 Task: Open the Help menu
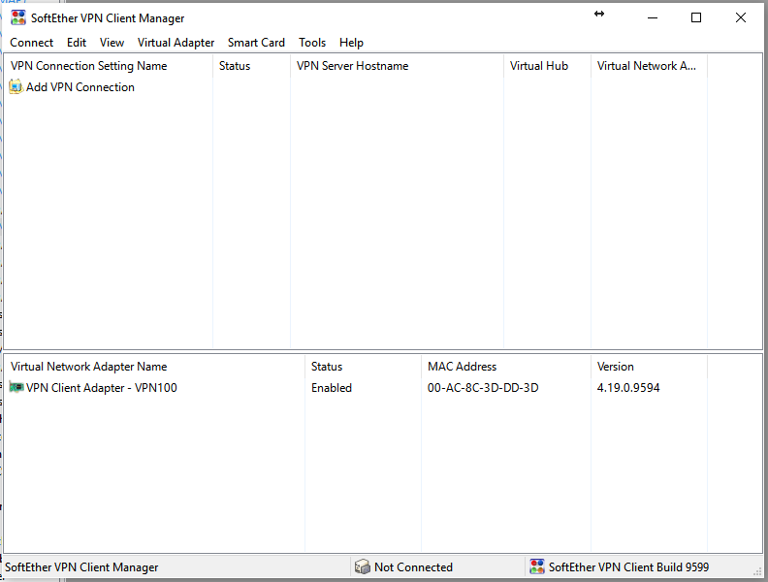[x=351, y=43]
